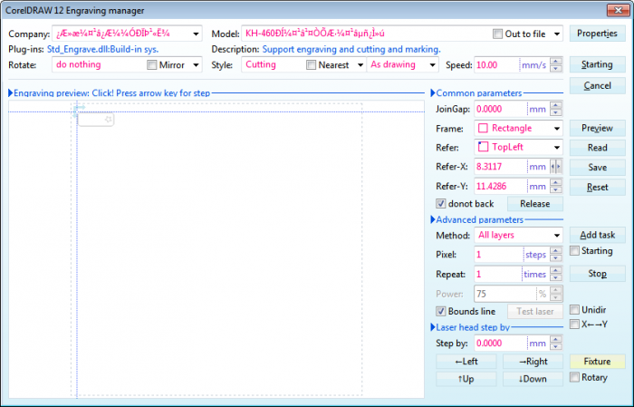Open the Company dropdown list

pos(196,34)
